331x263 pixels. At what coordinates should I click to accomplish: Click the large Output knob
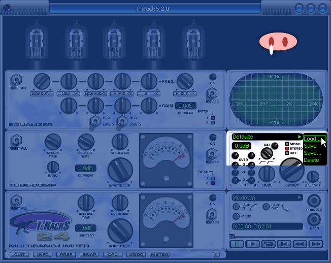292,170
